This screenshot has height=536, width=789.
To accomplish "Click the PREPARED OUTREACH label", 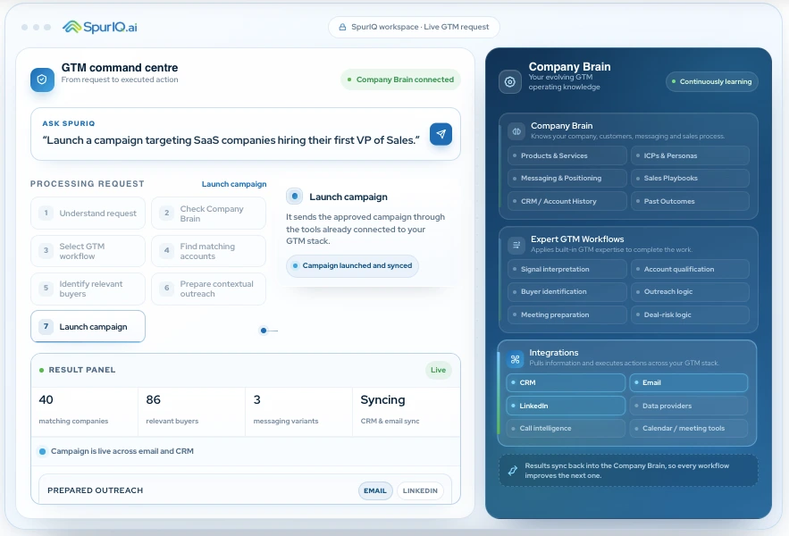I will [x=95, y=490].
